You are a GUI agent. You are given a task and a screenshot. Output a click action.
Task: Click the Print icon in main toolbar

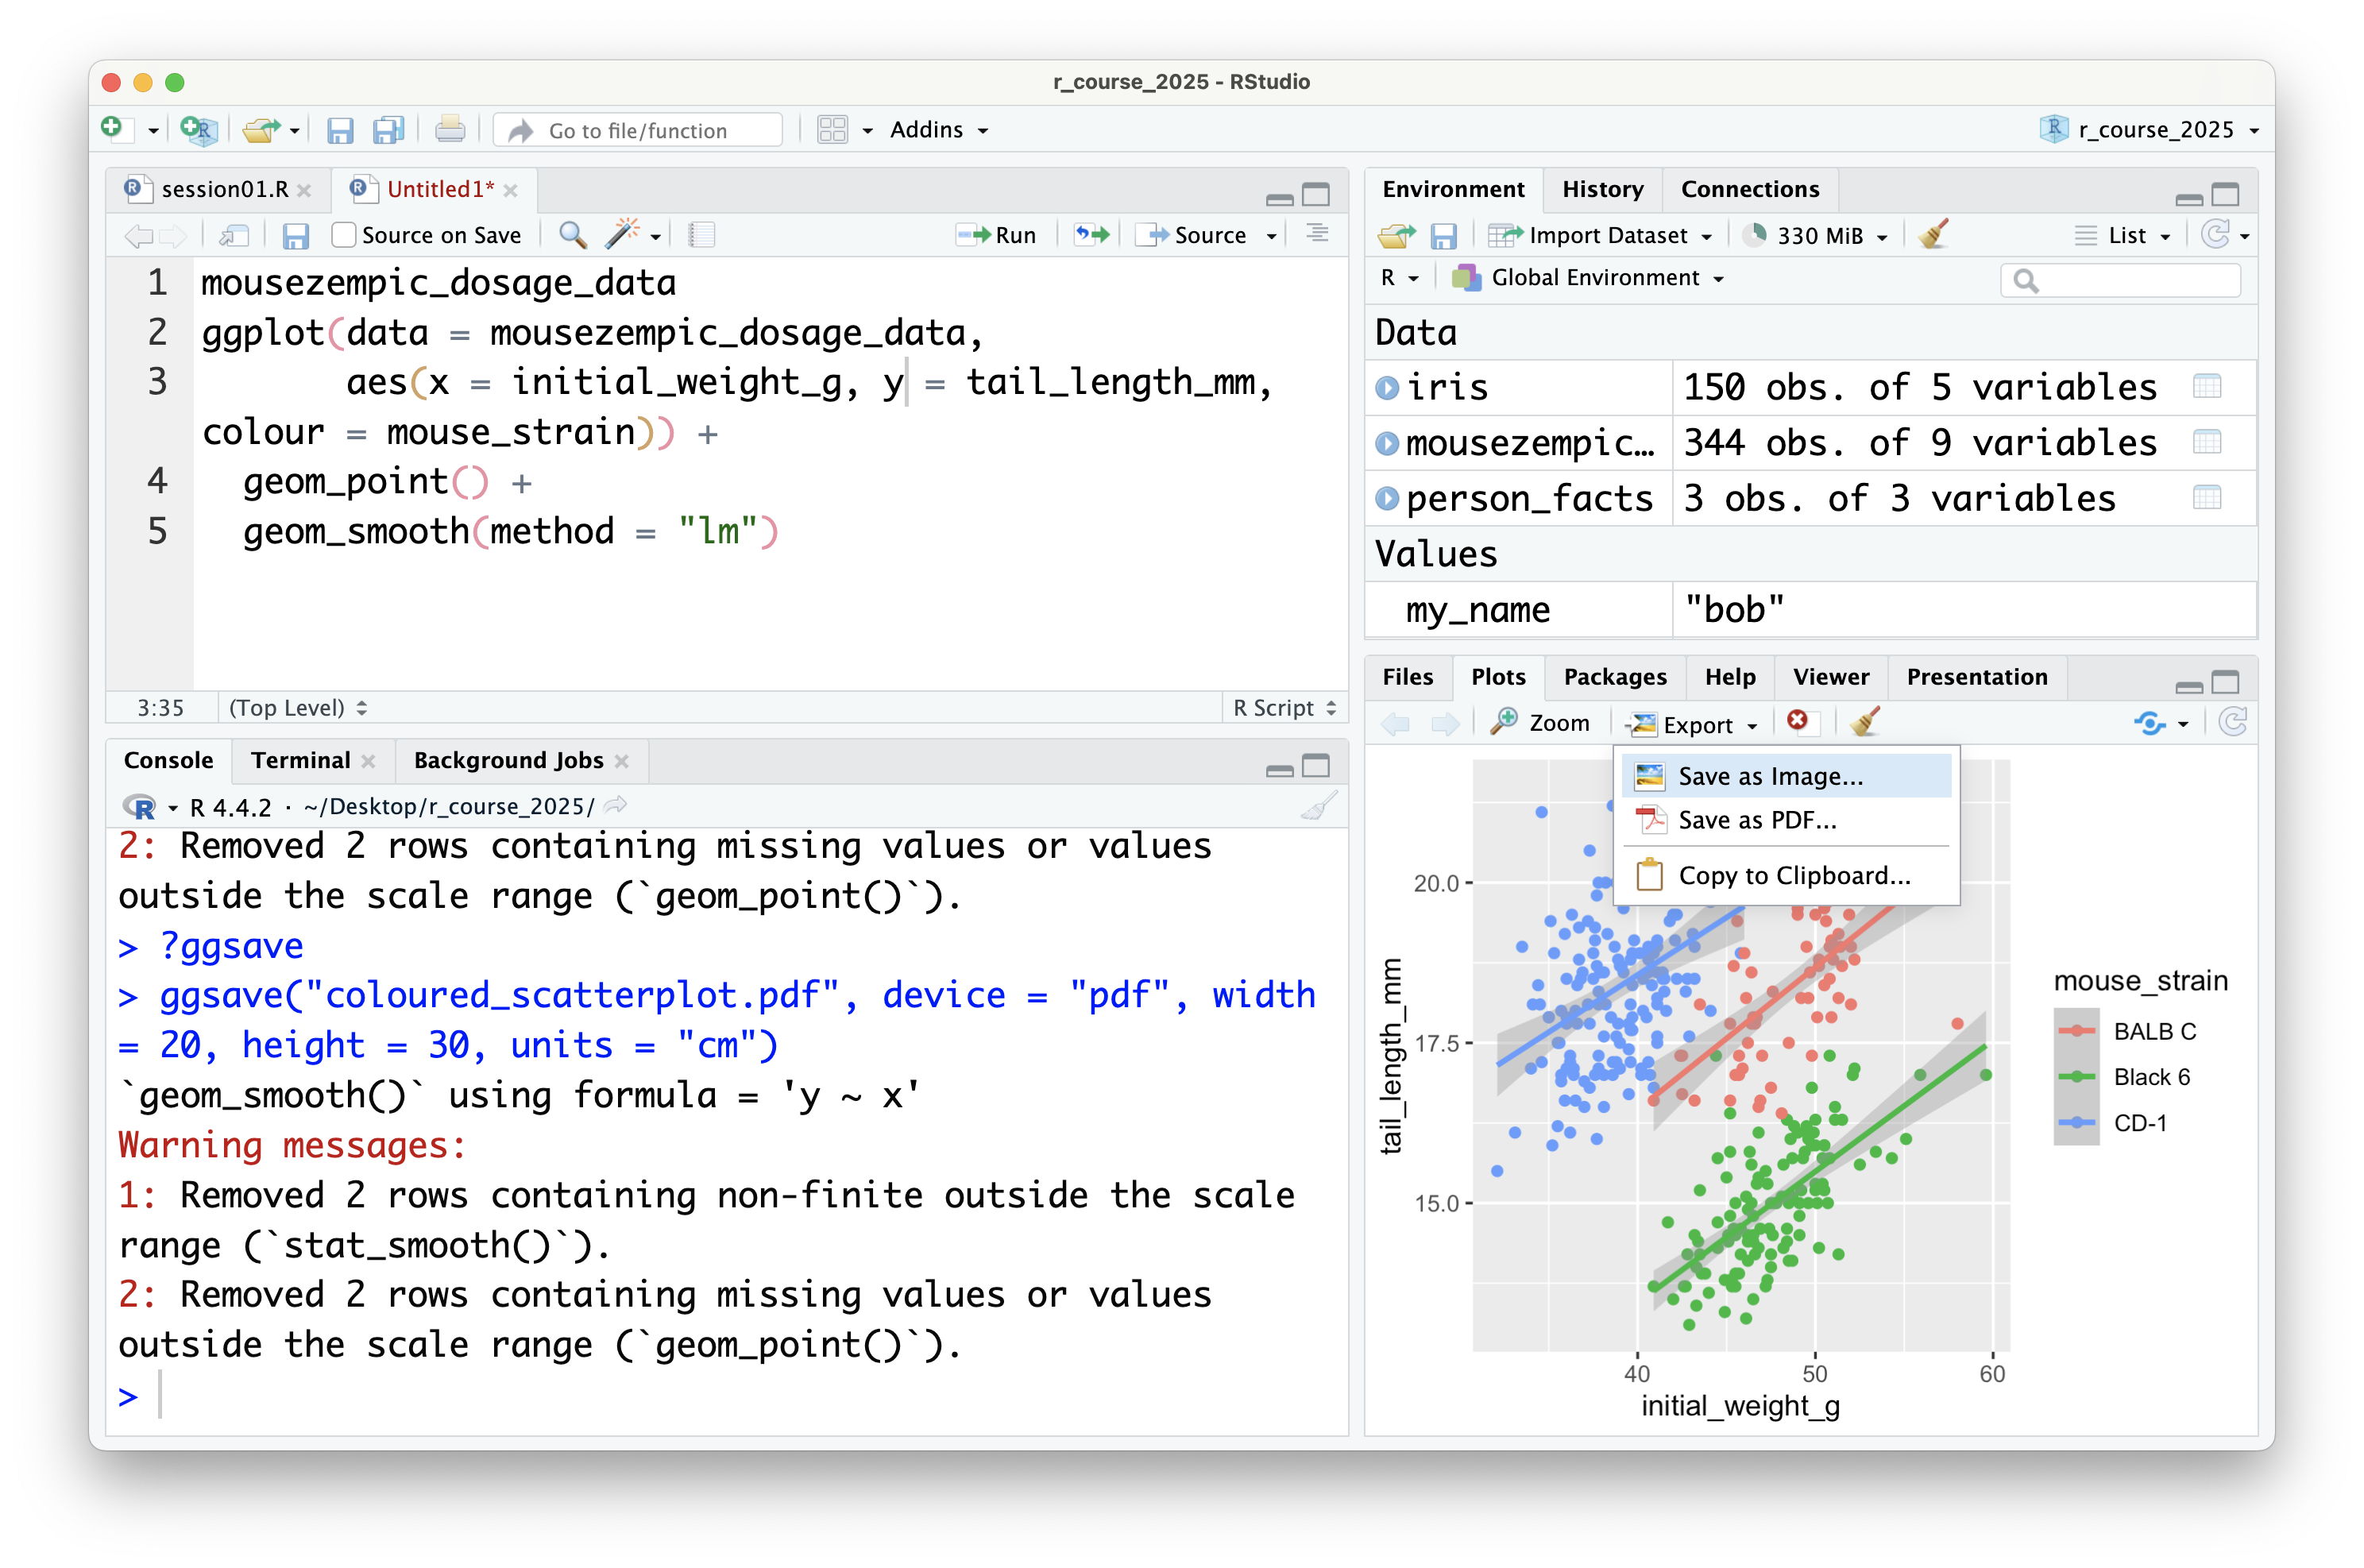pyautogui.click(x=450, y=130)
